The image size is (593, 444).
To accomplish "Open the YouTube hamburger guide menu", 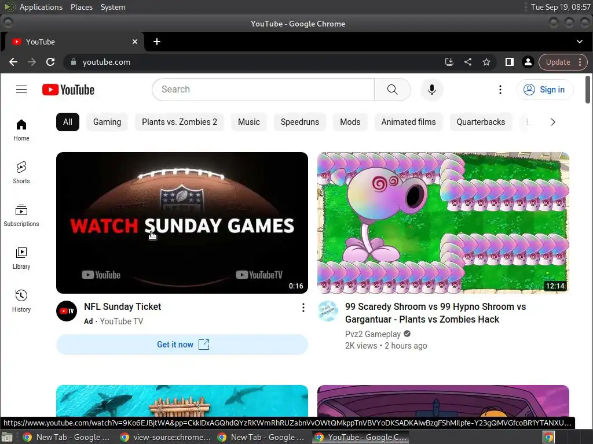I will pyautogui.click(x=21, y=90).
